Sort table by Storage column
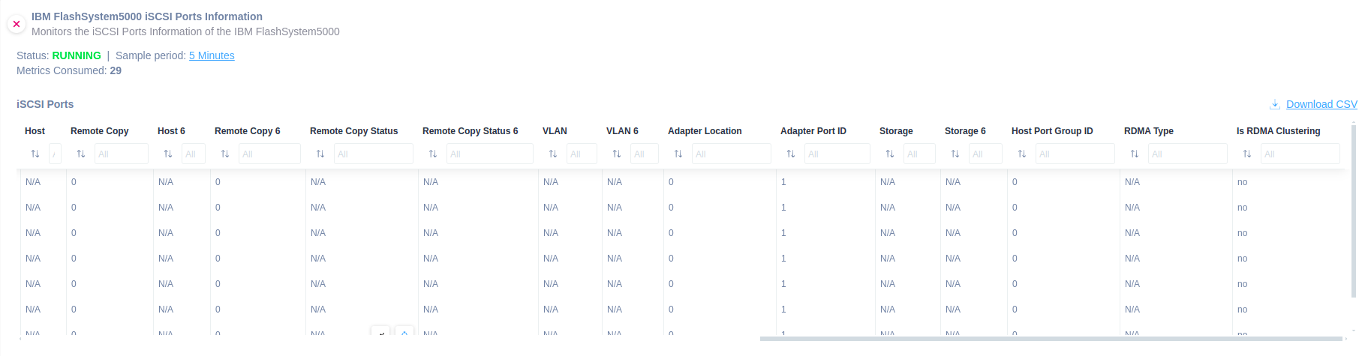The width and height of the screenshot is (1371, 356). click(x=890, y=154)
